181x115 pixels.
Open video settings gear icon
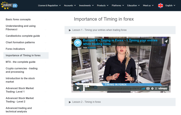click(152, 89)
